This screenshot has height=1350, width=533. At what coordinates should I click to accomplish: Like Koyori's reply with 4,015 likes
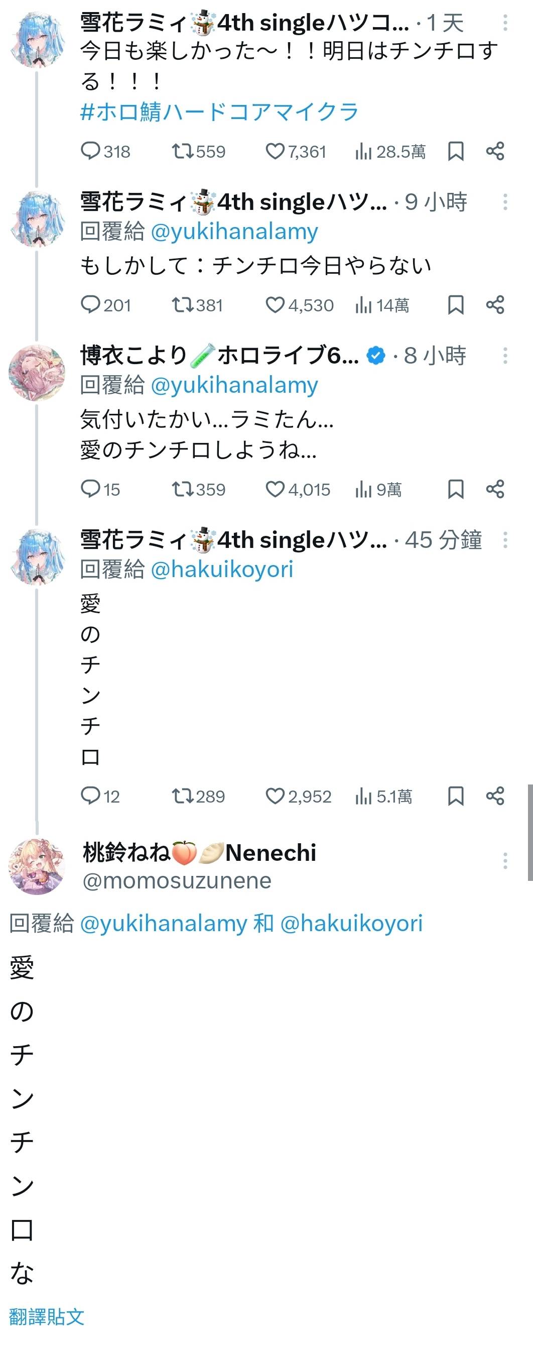(275, 490)
